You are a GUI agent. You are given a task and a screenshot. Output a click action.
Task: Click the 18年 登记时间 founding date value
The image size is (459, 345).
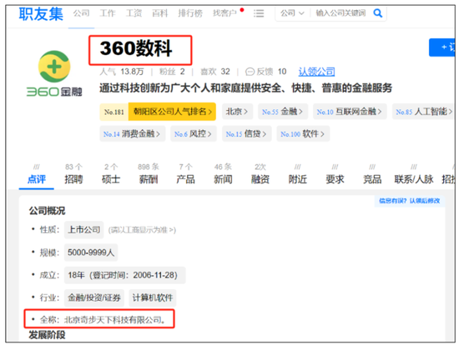click(x=124, y=275)
